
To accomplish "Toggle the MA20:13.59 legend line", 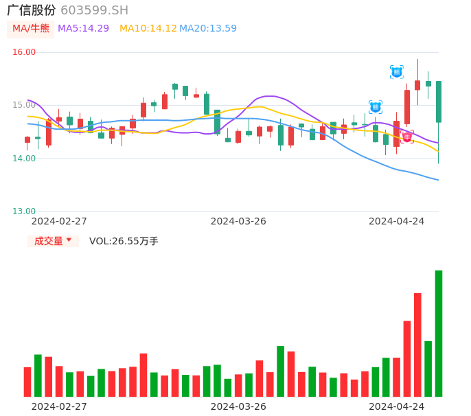I will coord(208,29).
